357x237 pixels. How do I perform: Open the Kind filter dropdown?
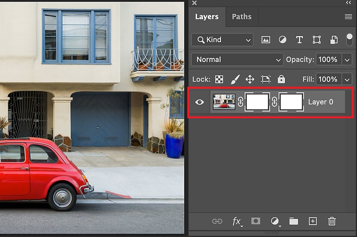click(x=222, y=40)
